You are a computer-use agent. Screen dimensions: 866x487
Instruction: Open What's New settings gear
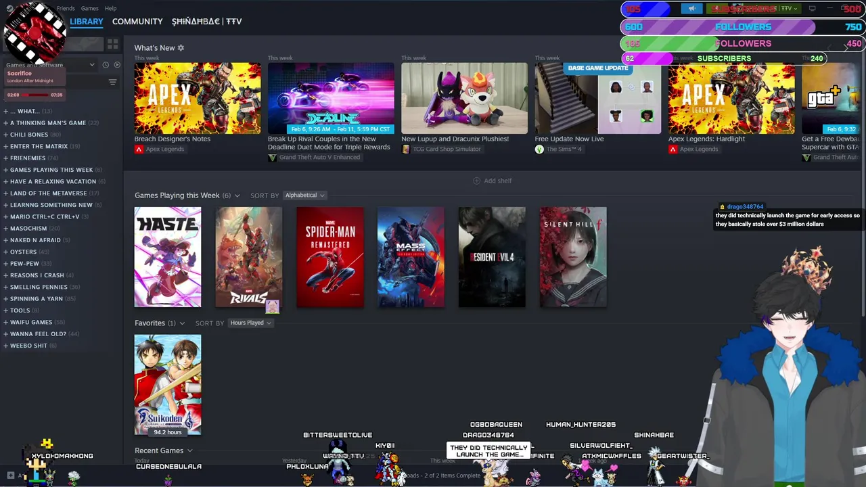click(x=181, y=48)
